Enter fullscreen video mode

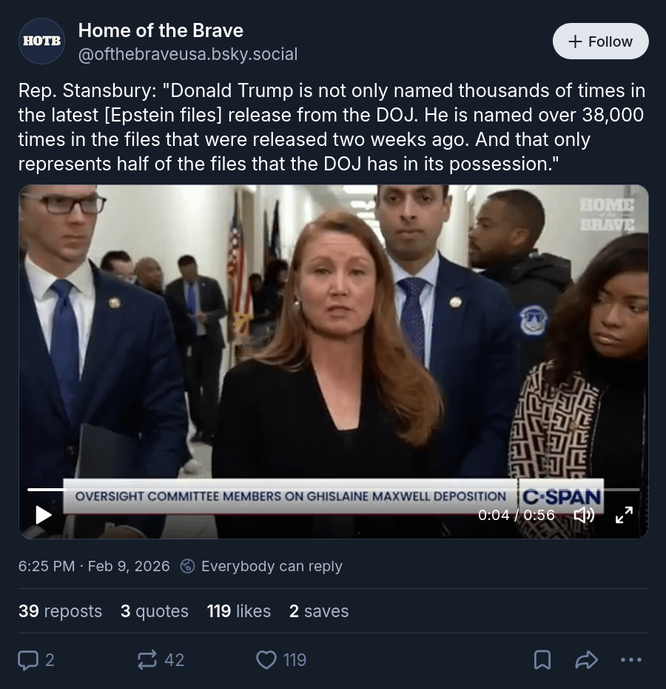pyautogui.click(x=624, y=514)
